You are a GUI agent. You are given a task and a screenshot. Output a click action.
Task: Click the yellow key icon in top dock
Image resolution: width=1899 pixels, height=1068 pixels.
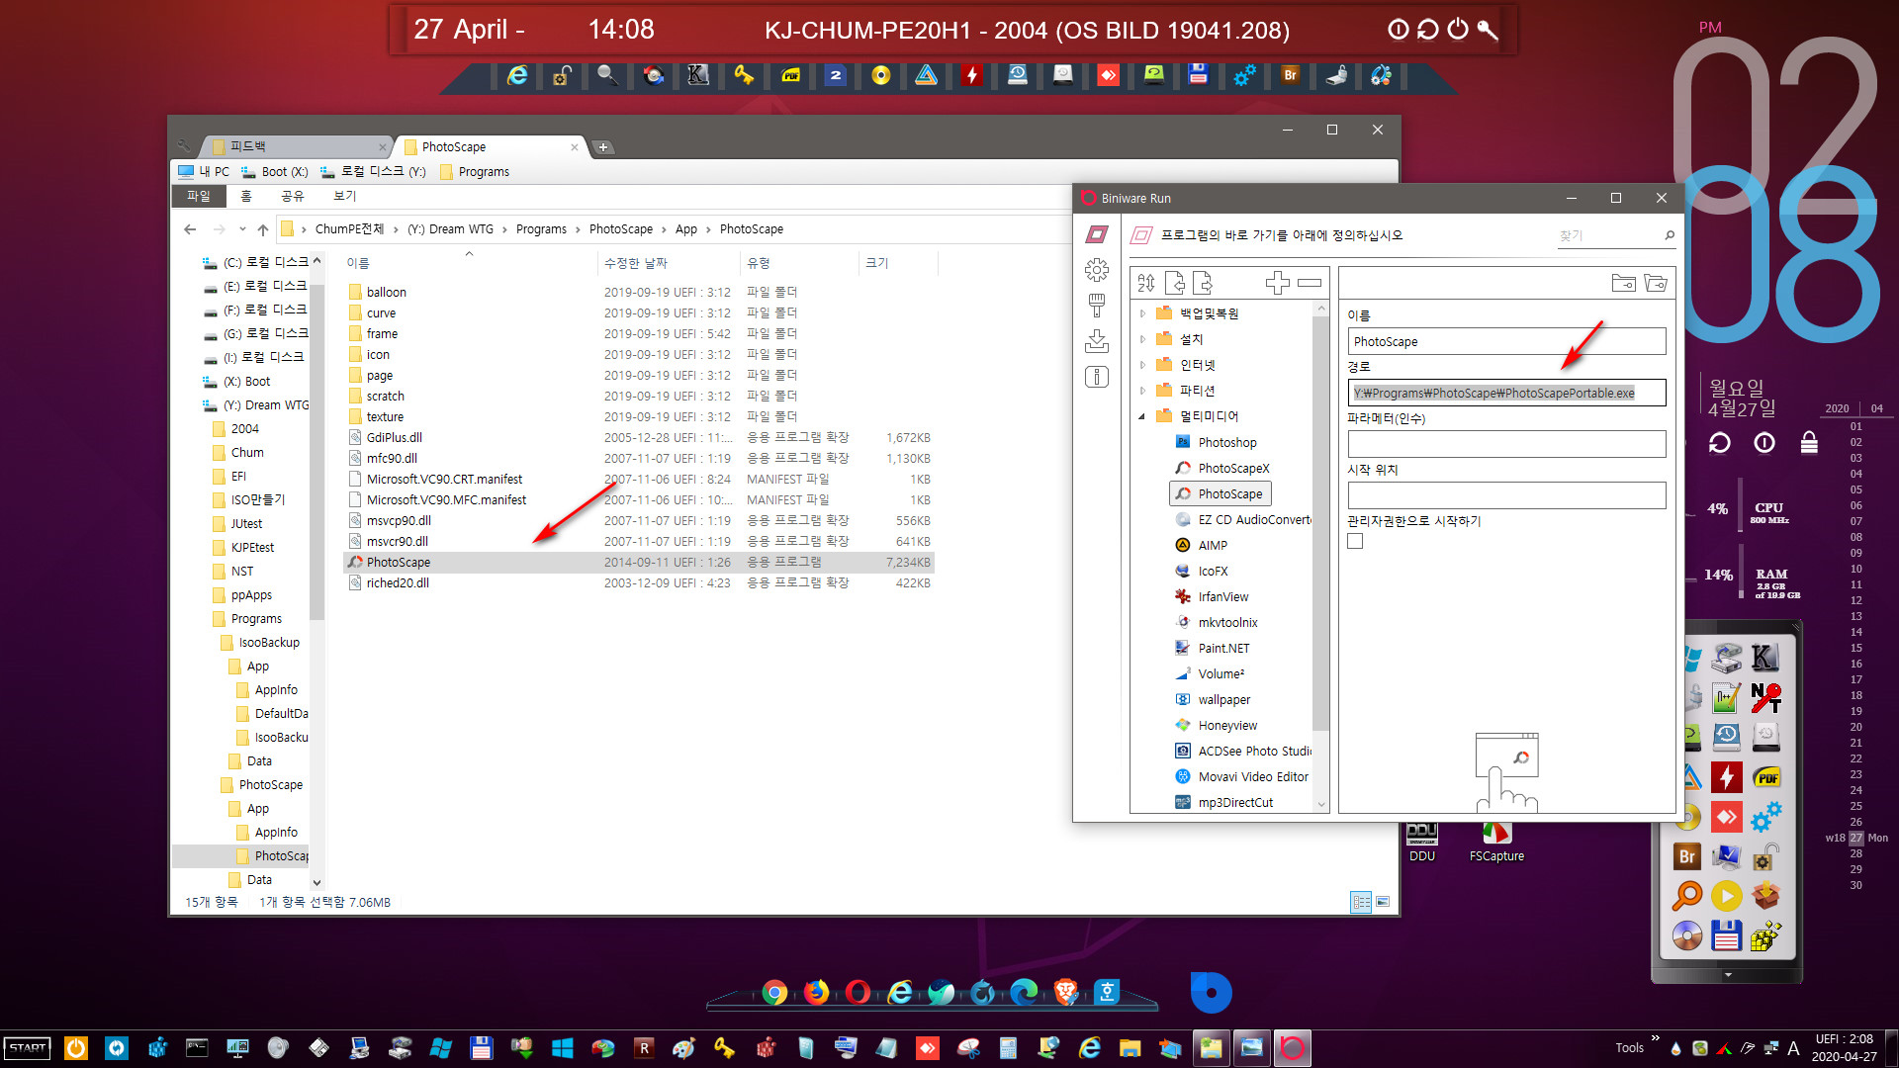pyautogui.click(x=743, y=75)
